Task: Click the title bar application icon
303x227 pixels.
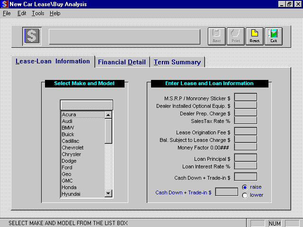Action: click(4, 4)
